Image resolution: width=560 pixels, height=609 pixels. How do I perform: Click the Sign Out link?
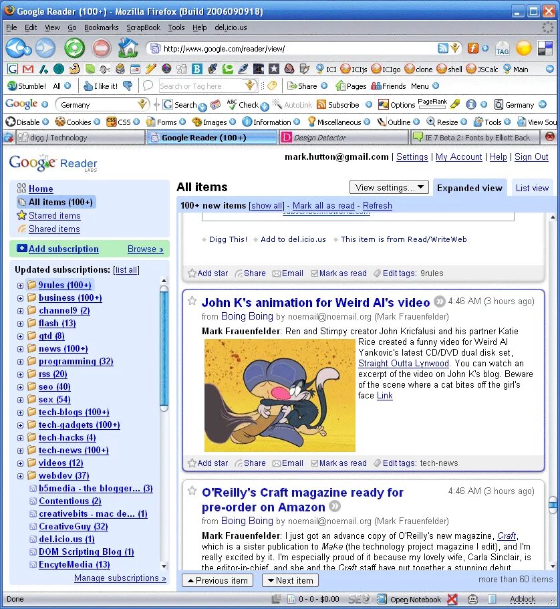click(531, 157)
